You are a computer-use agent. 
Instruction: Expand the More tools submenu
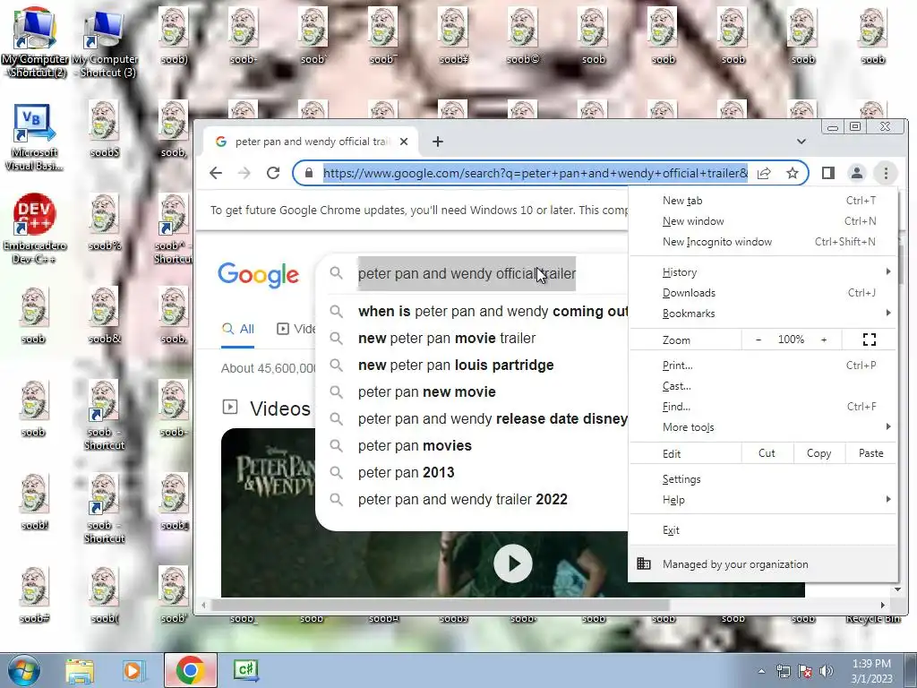coord(763,426)
